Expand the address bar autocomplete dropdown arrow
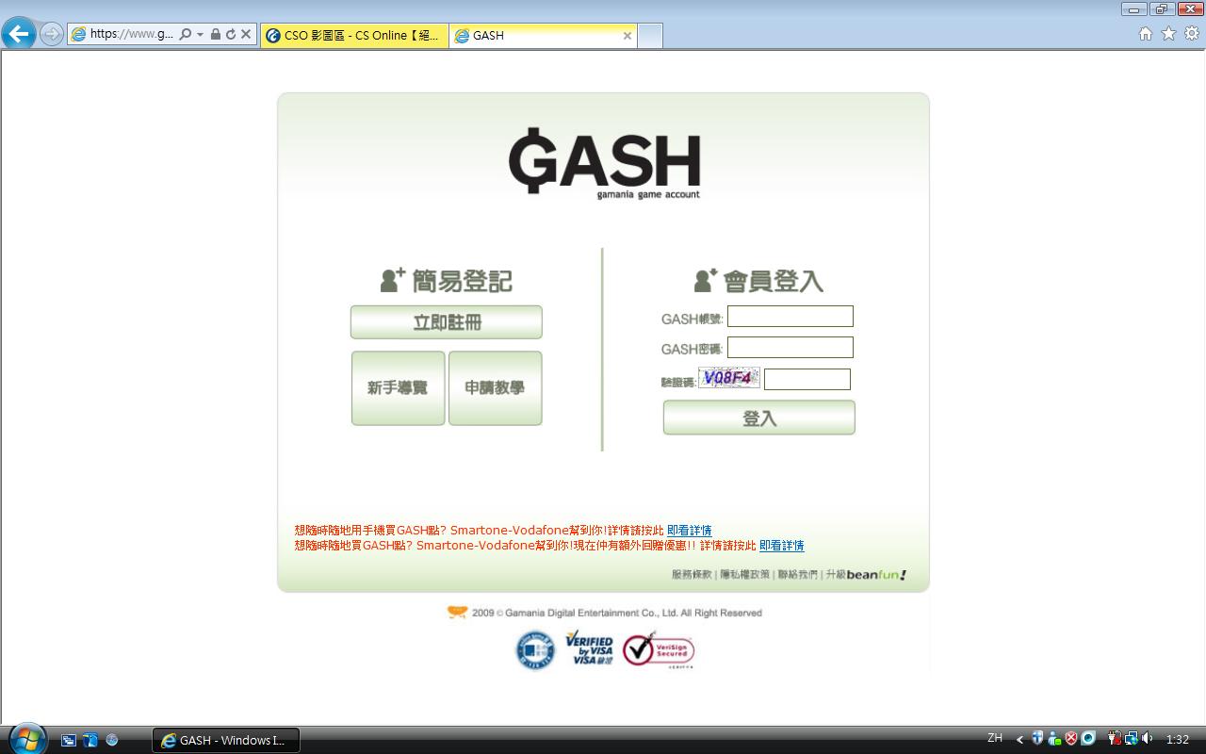1206x754 pixels. click(x=200, y=35)
